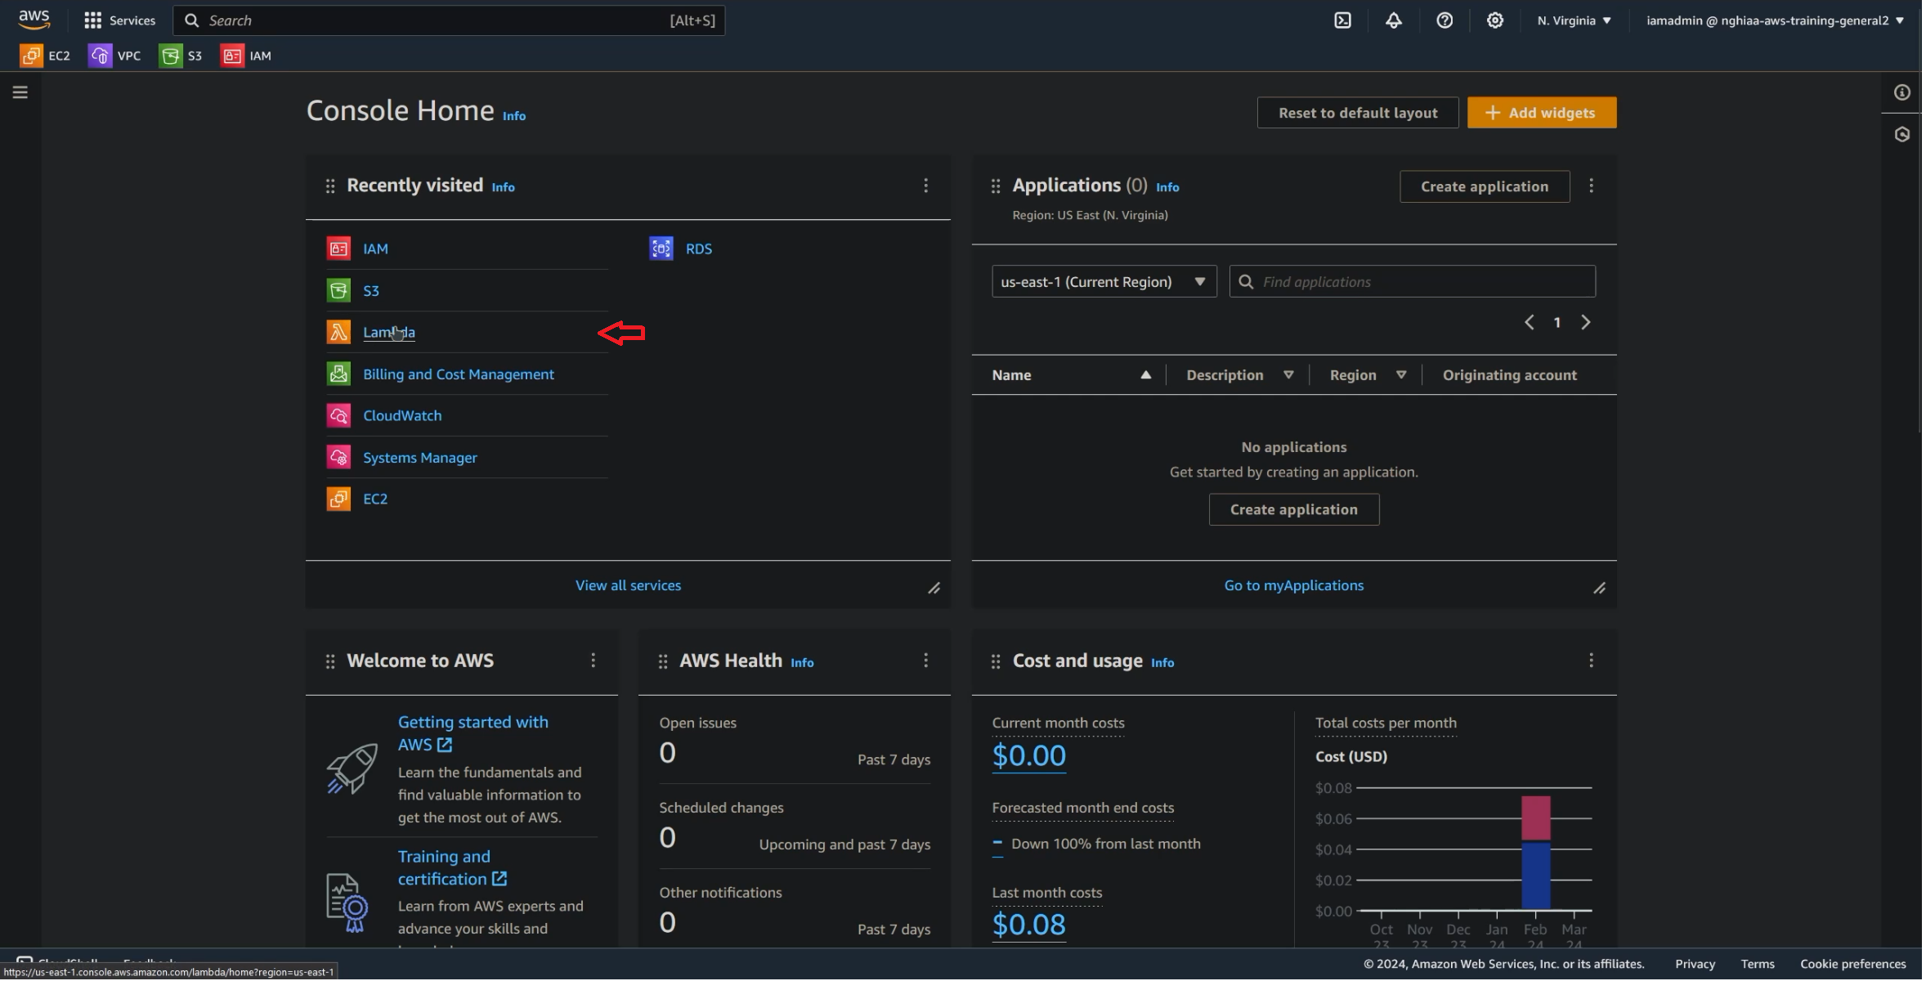Open Lambda service link
The height and width of the screenshot is (981, 1926).
click(389, 332)
